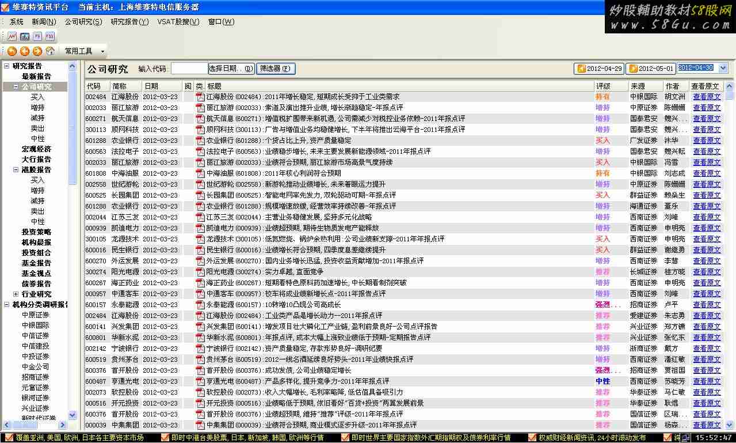Open the 研究报告(Y) menu
The width and height of the screenshot is (736, 443).
click(129, 22)
